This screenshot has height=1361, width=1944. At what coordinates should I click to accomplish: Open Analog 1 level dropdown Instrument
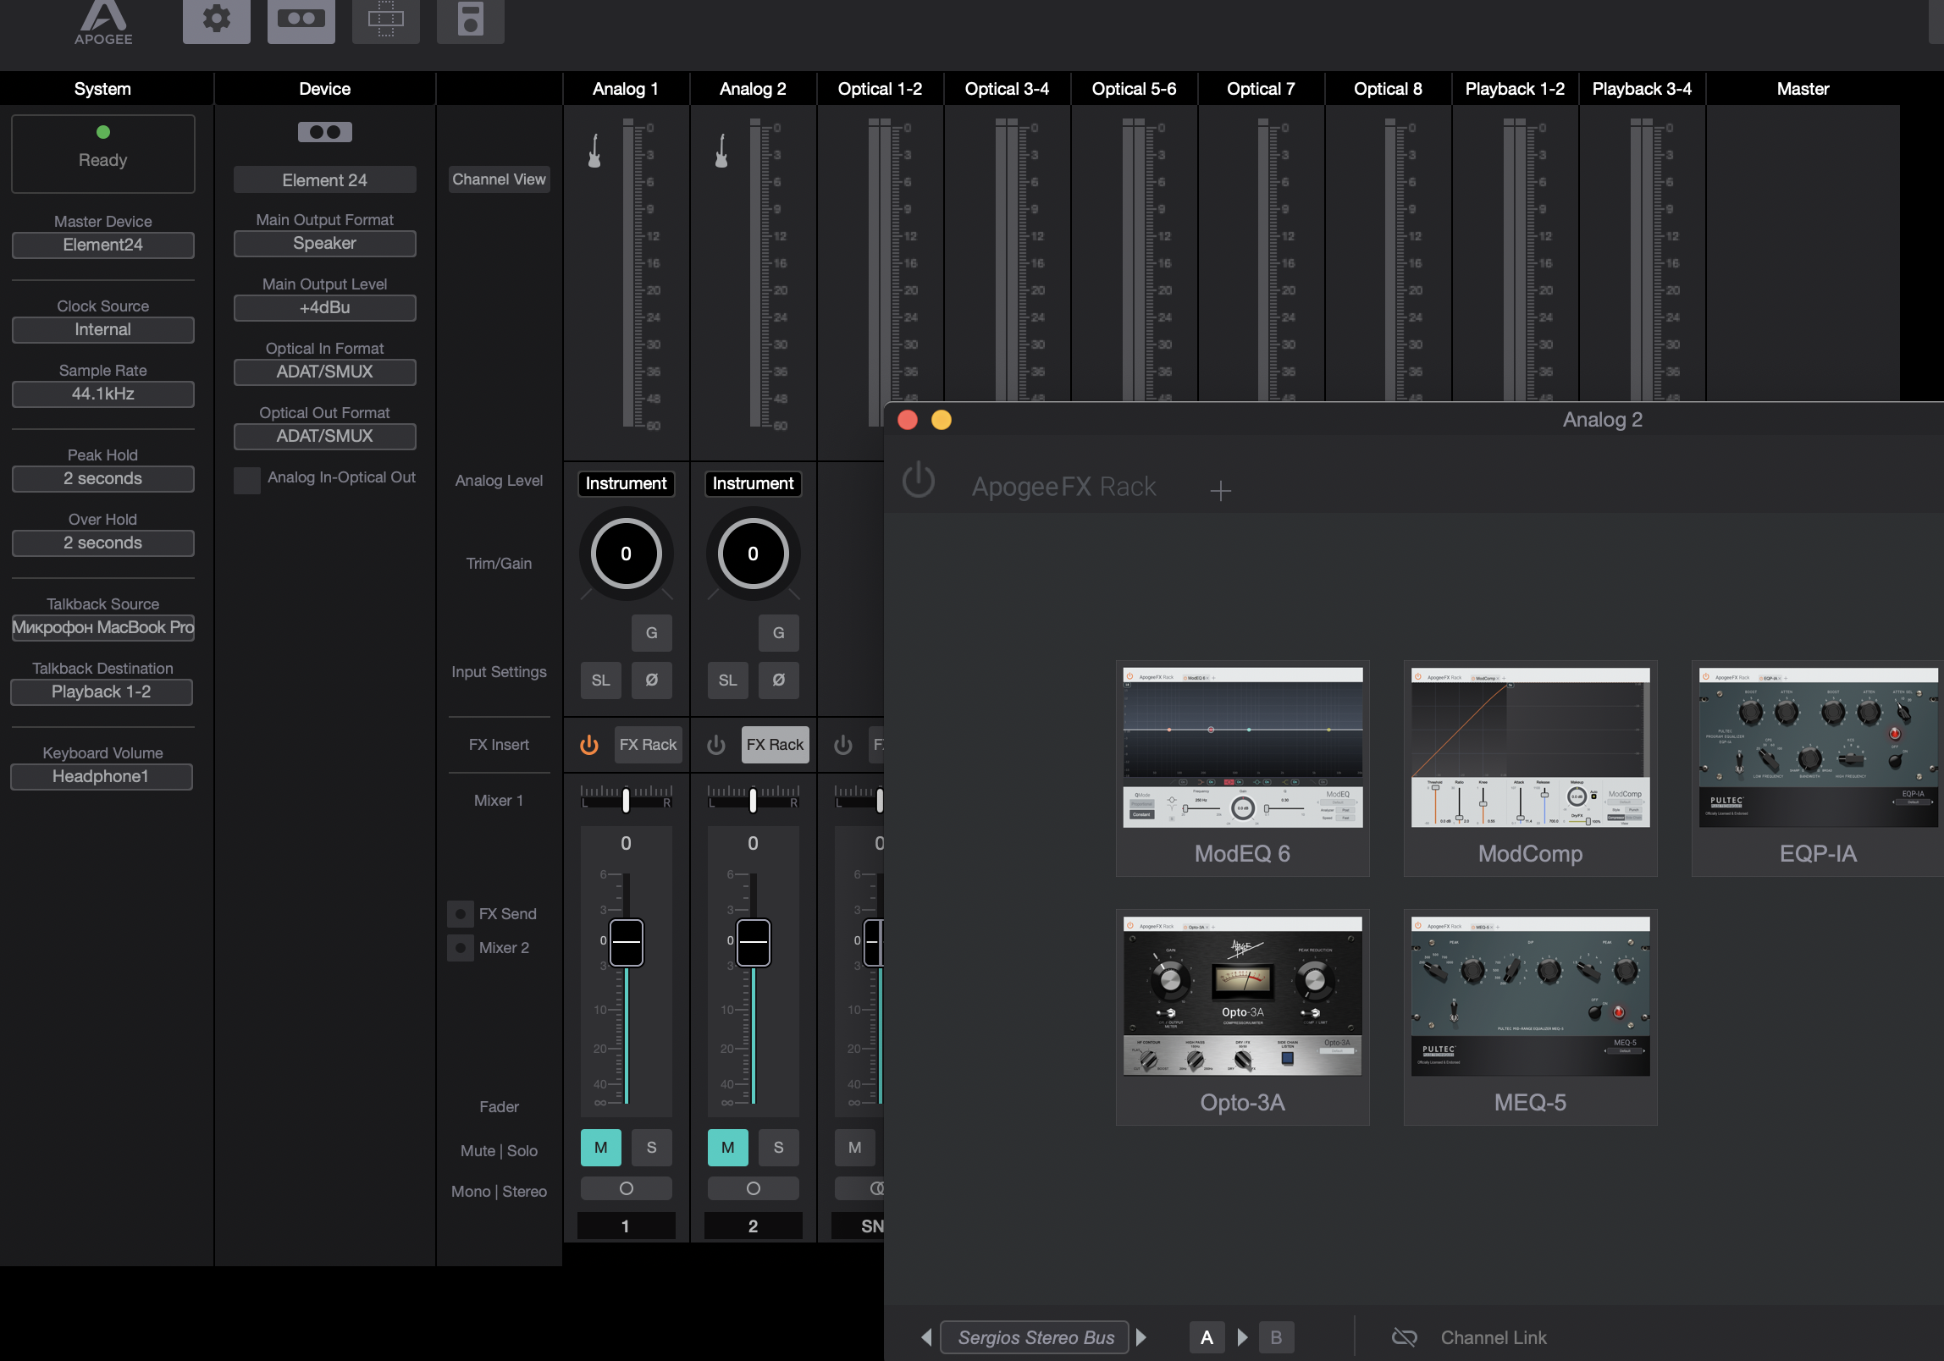(x=627, y=484)
